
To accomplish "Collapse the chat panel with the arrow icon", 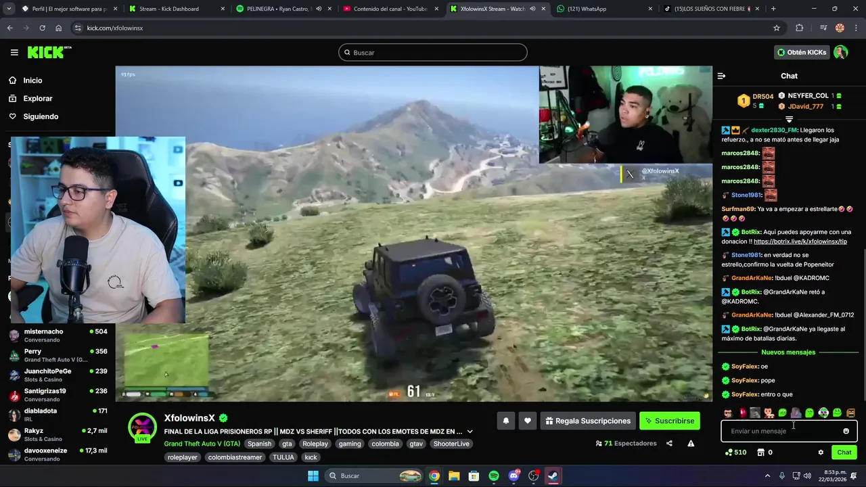I will coord(721,76).
